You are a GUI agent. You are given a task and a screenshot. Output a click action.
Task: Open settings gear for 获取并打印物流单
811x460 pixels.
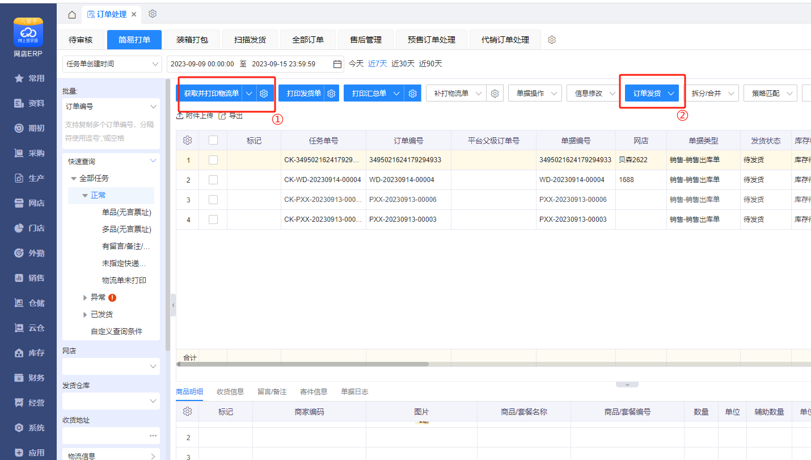(264, 94)
